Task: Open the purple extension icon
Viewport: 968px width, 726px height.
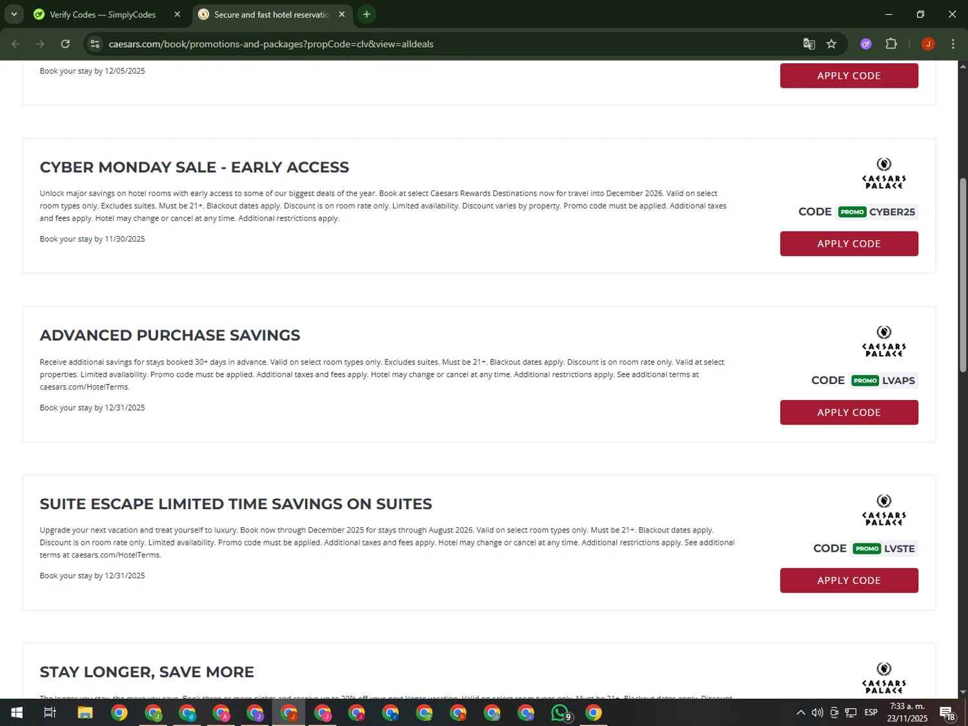Action: 866,44
